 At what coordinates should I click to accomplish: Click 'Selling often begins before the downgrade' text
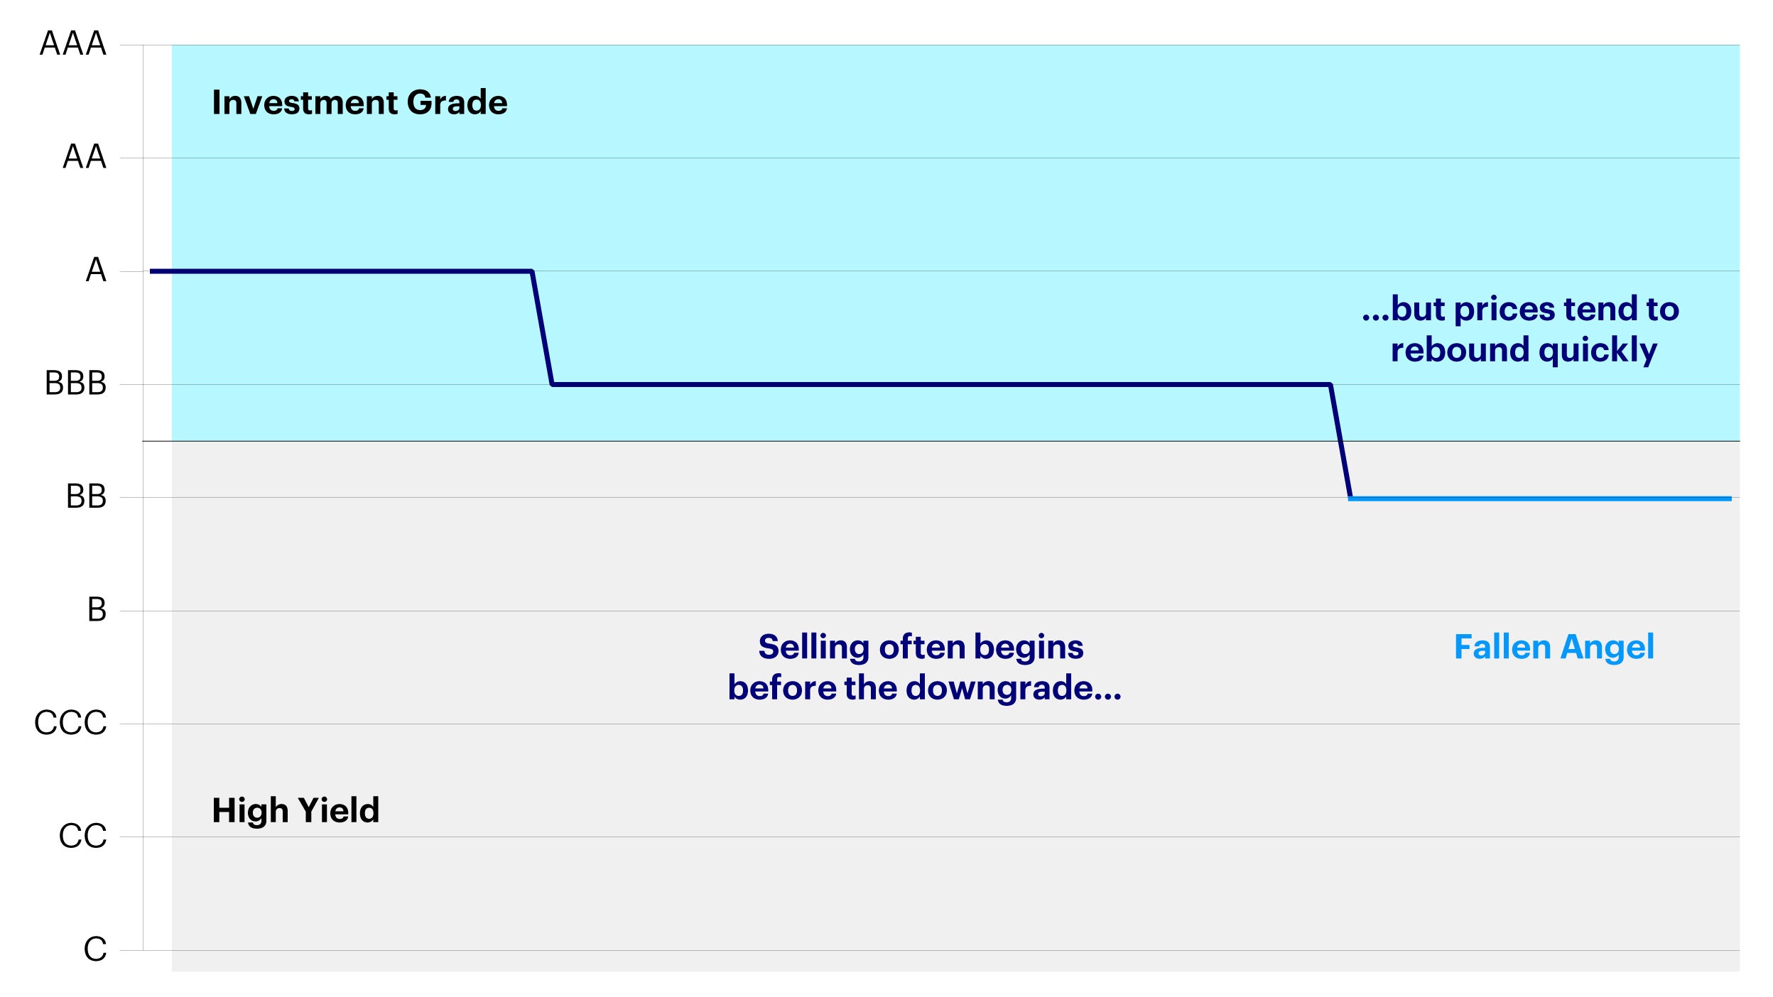(x=924, y=668)
